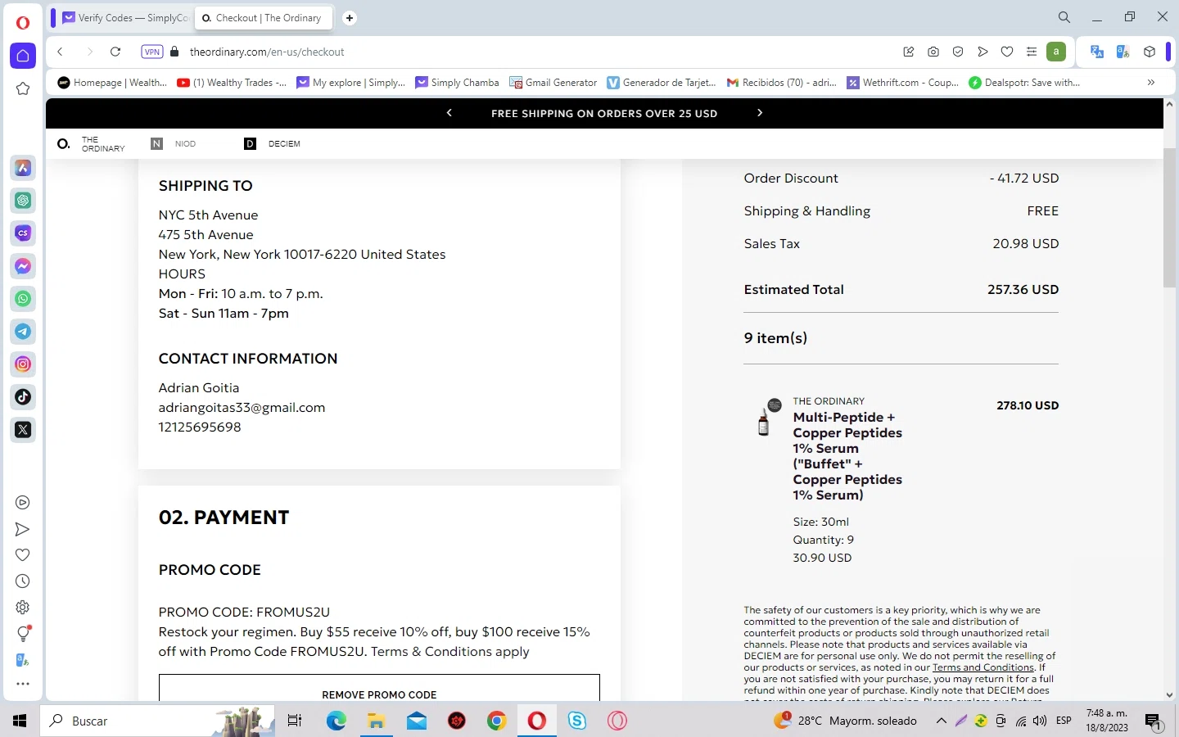Click the star icon below home button

coord(23,88)
